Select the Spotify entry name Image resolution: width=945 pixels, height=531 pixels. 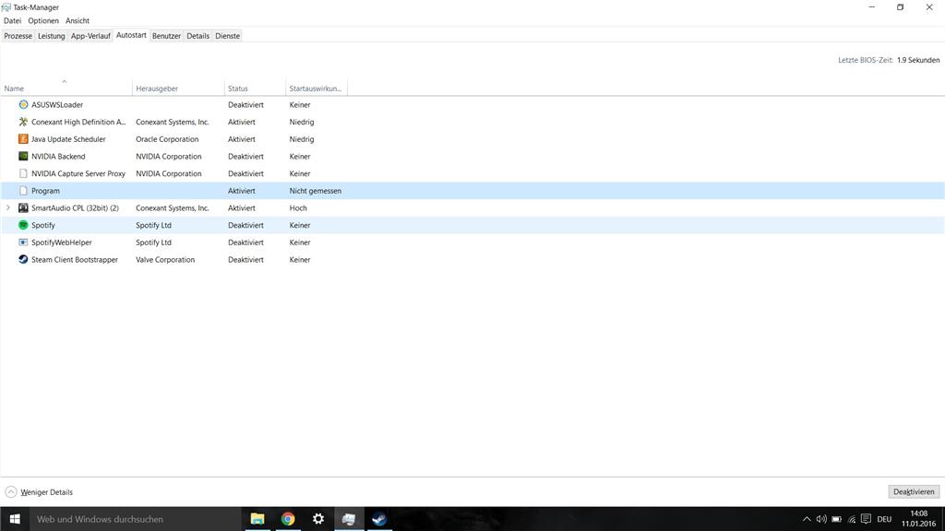(x=42, y=225)
